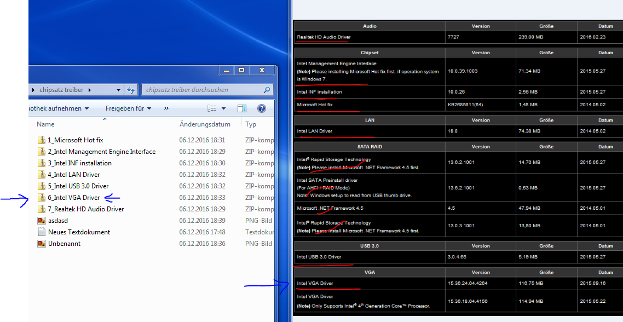Select the Neues Textdokument text file
Viewport: 623px width, 322px height.
[79, 232]
